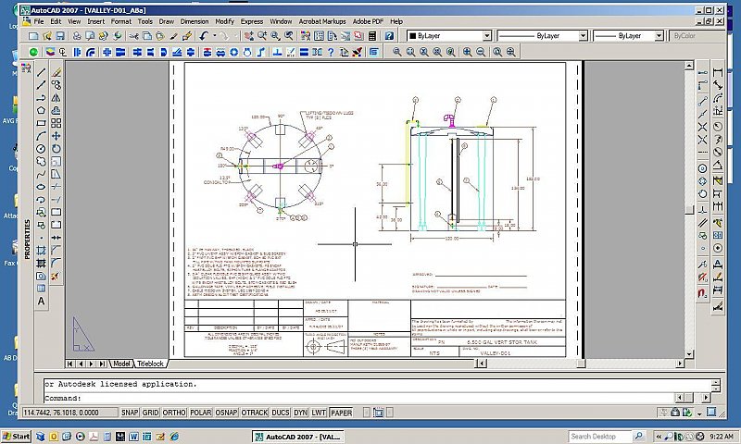Click the Hatch tool icon
This screenshot has height=444, width=741.
(x=42, y=250)
